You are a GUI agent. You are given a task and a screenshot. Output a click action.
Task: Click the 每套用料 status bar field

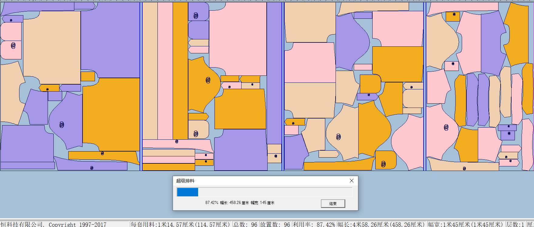coord(181,224)
